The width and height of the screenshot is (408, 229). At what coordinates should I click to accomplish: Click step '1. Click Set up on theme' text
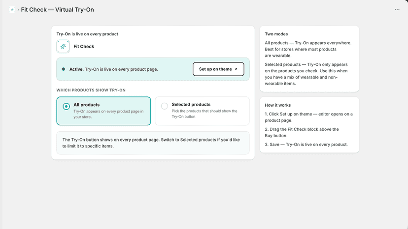click(308, 117)
